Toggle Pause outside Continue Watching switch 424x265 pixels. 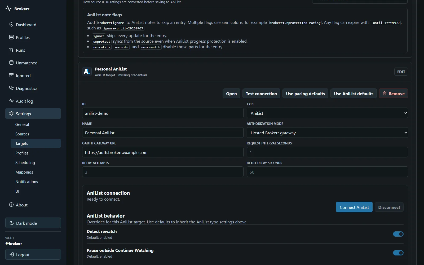[398, 253]
